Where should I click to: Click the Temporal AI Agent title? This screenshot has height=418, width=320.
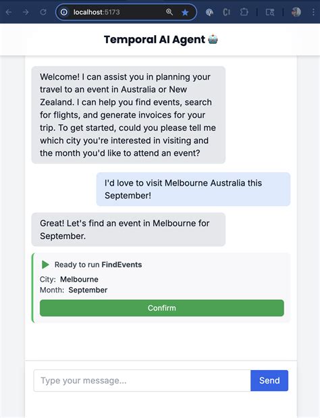pyautogui.click(x=155, y=39)
